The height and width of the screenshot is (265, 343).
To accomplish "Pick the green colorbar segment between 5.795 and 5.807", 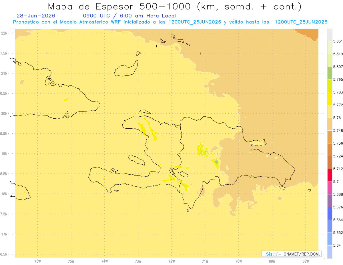I will [330, 73].
